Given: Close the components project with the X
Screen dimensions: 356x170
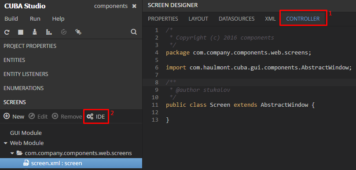Looking at the screenshot, I should click(134, 6).
